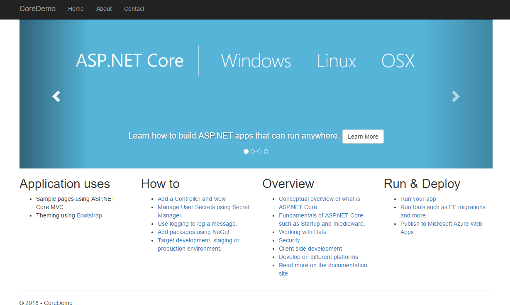Select the third carousel indicator dot

(259, 151)
